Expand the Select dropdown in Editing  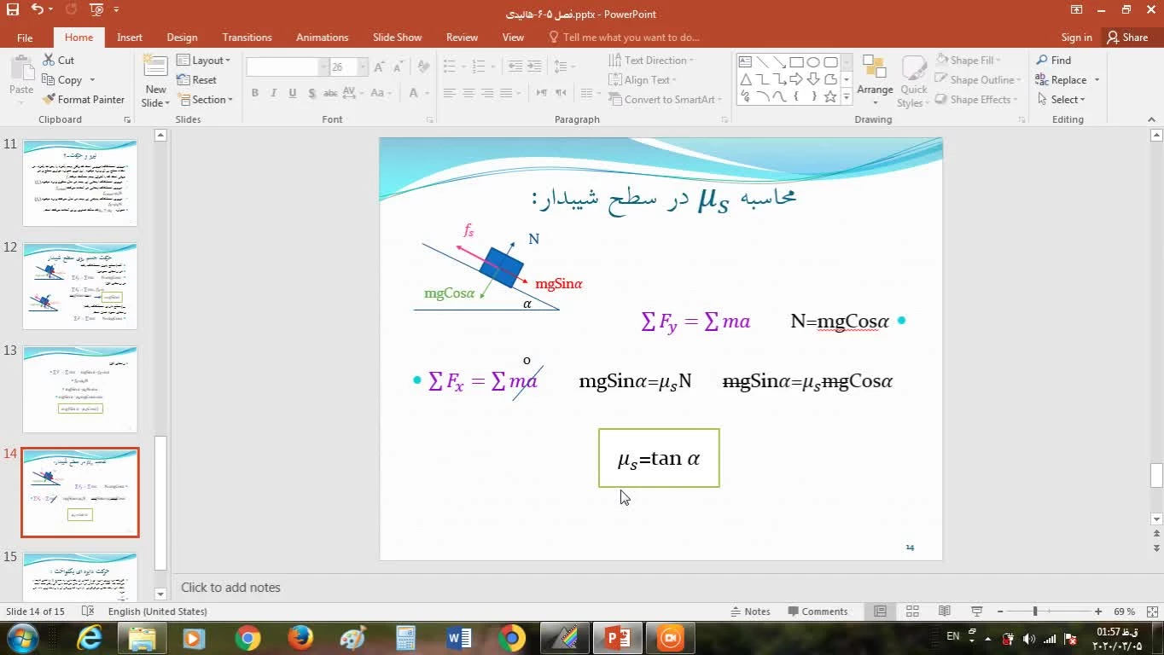(x=1062, y=100)
